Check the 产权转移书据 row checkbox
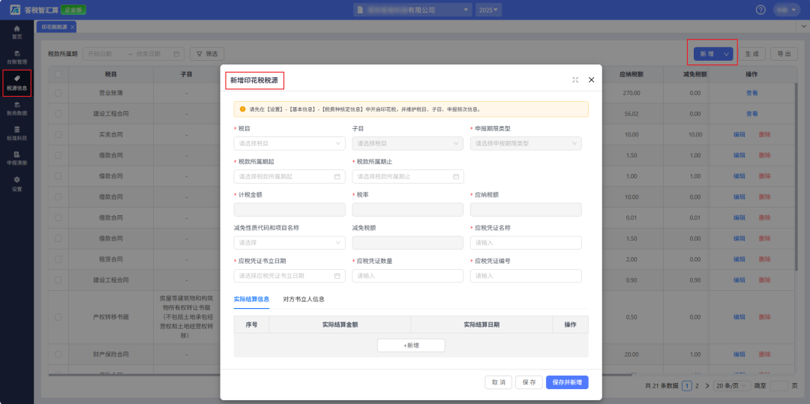810x404 pixels. click(58, 317)
